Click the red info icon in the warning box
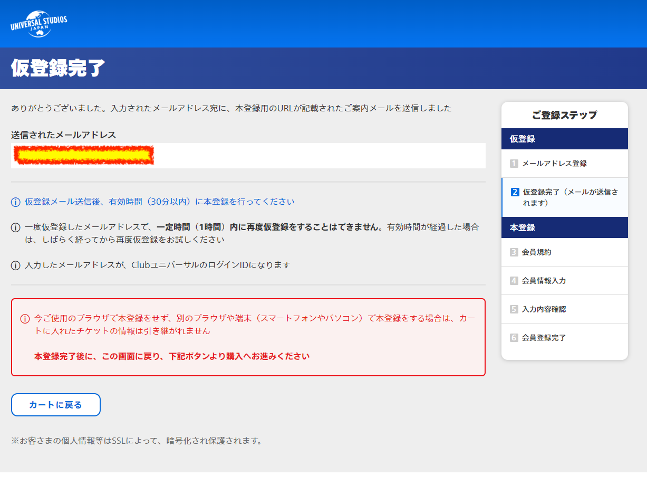 (x=25, y=319)
